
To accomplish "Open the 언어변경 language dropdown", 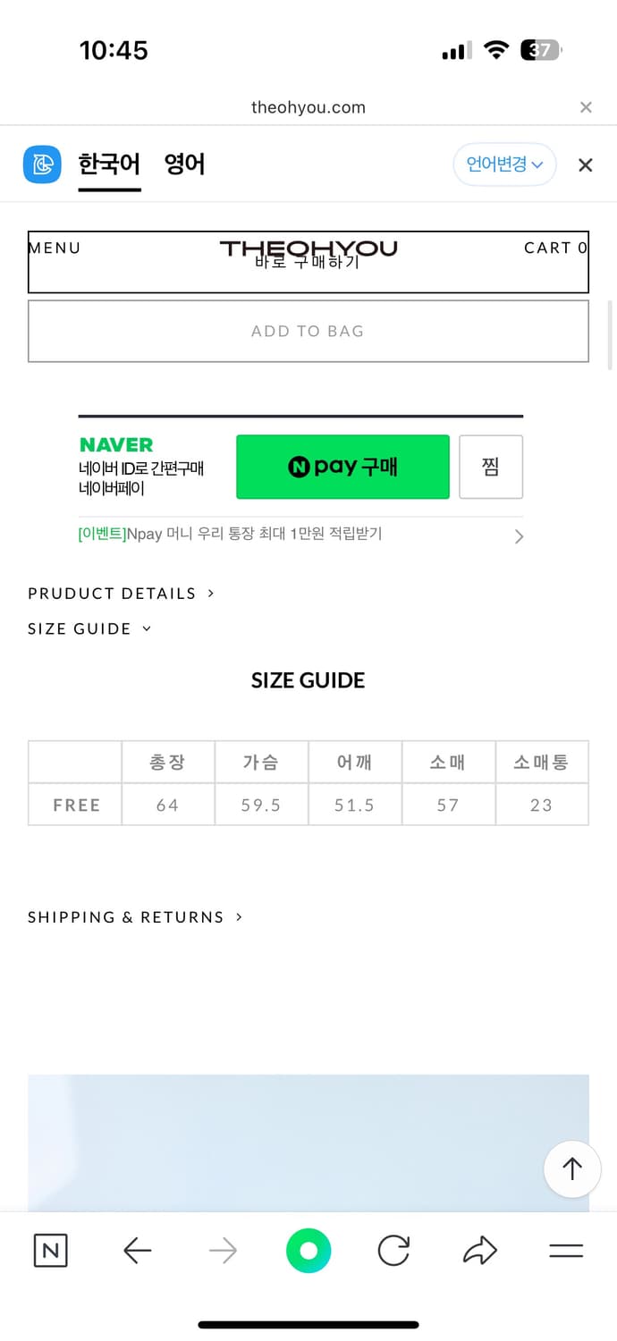I will (504, 164).
